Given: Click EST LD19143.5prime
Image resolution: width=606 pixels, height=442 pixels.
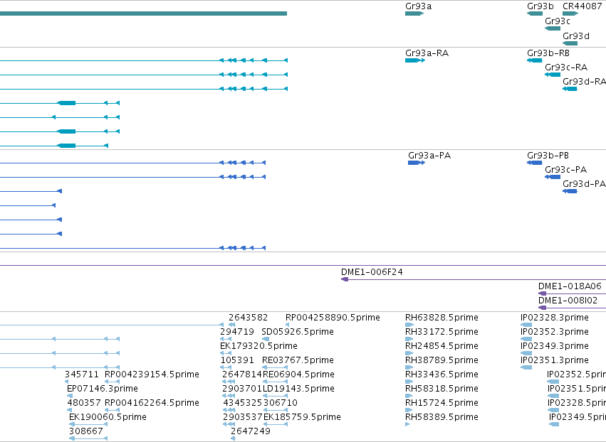Looking at the screenshot, I should click(275, 396).
